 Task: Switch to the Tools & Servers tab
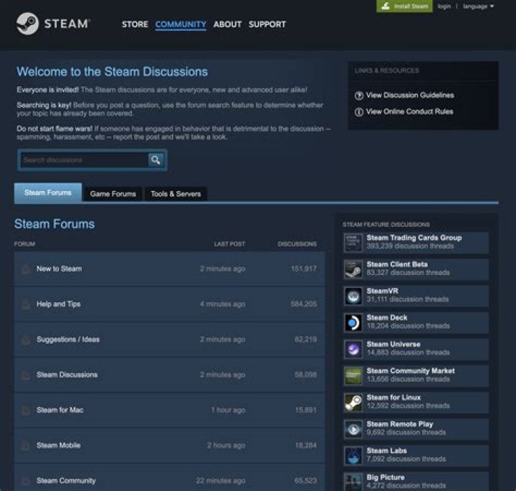[x=176, y=194]
